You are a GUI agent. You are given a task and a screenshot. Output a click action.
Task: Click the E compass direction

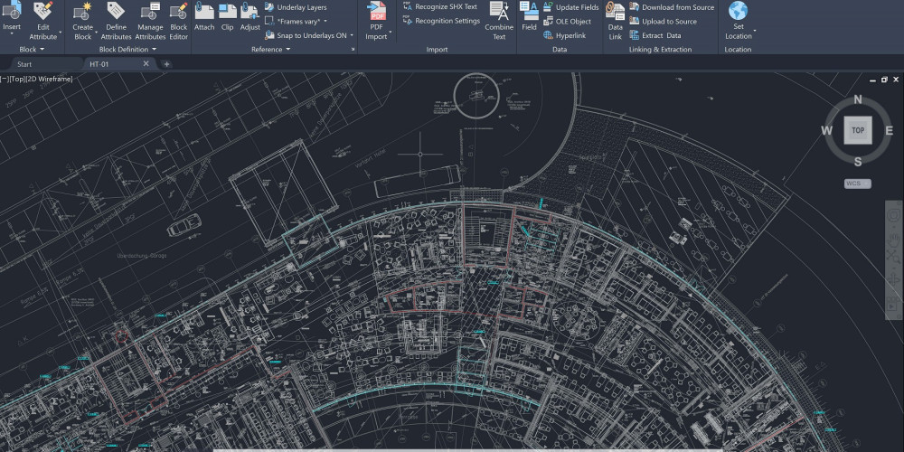pyautogui.click(x=889, y=131)
